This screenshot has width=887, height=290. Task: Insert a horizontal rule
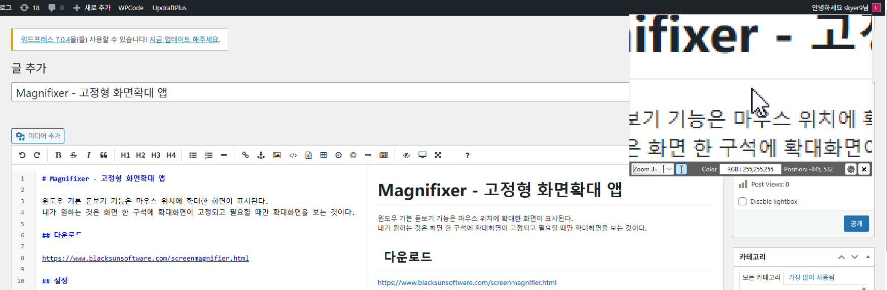tap(224, 155)
